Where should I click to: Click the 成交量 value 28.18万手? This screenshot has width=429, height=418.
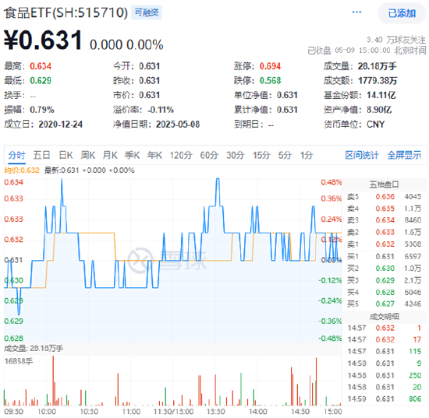tap(377, 66)
